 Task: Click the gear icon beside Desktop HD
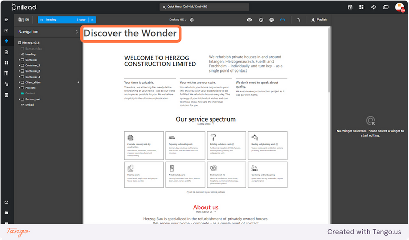[192, 20]
